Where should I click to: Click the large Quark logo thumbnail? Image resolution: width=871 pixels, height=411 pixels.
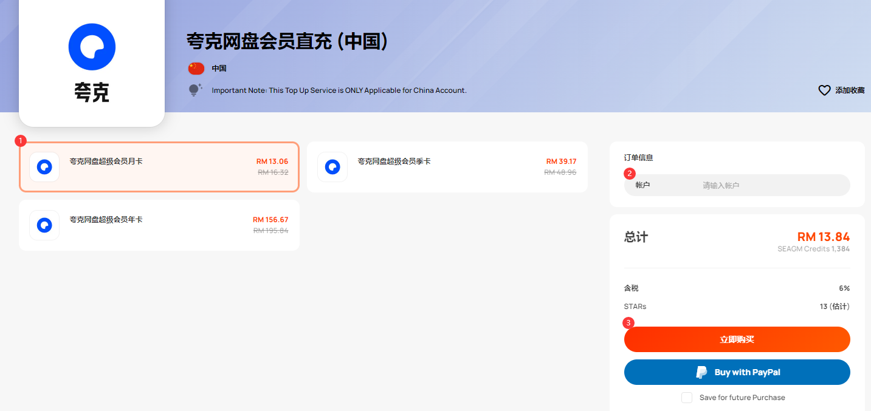(x=92, y=63)
